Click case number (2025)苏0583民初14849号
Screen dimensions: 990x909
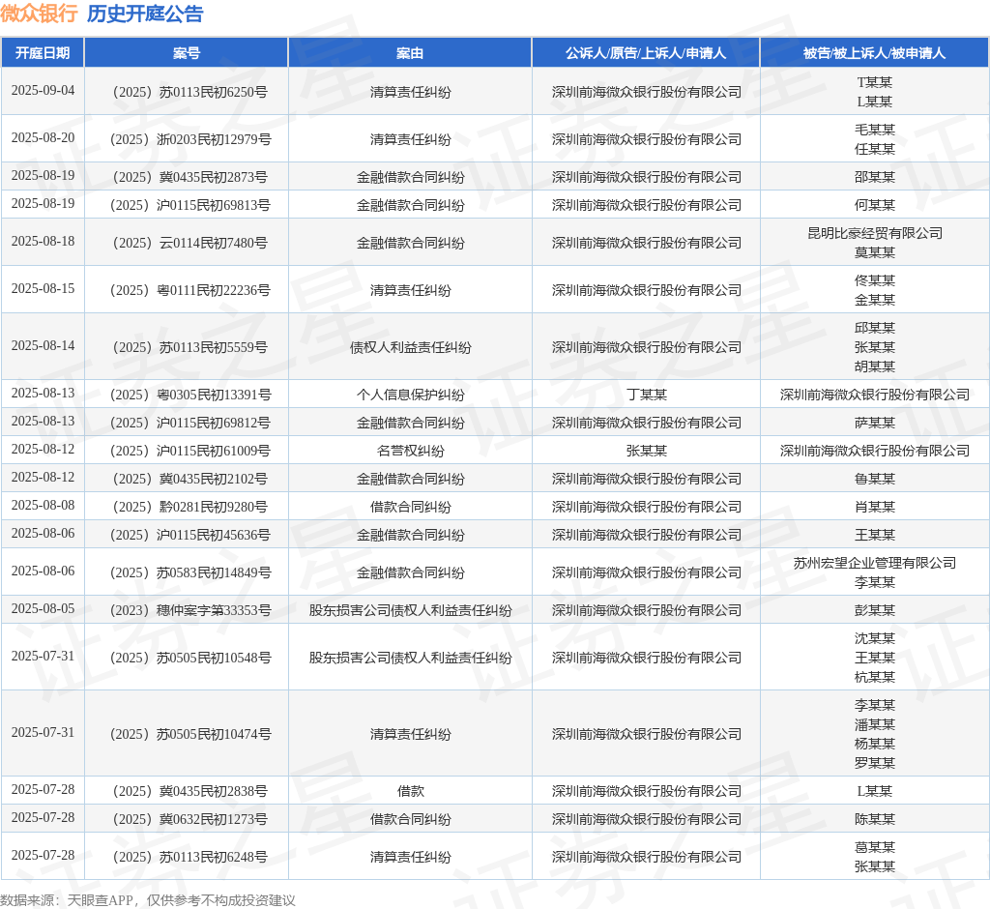point(190,572)
